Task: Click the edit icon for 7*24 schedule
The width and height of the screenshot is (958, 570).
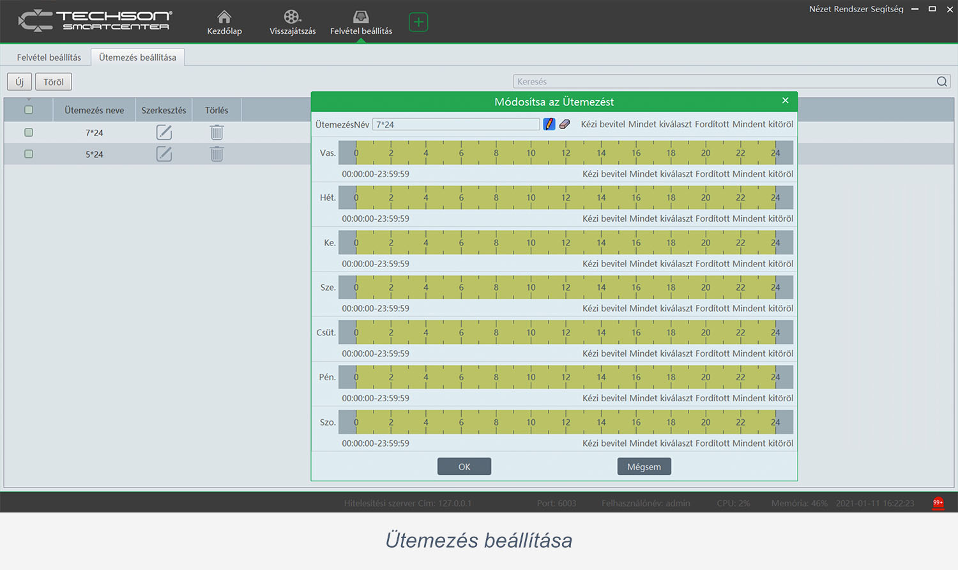Action: [x=164, y=132]
